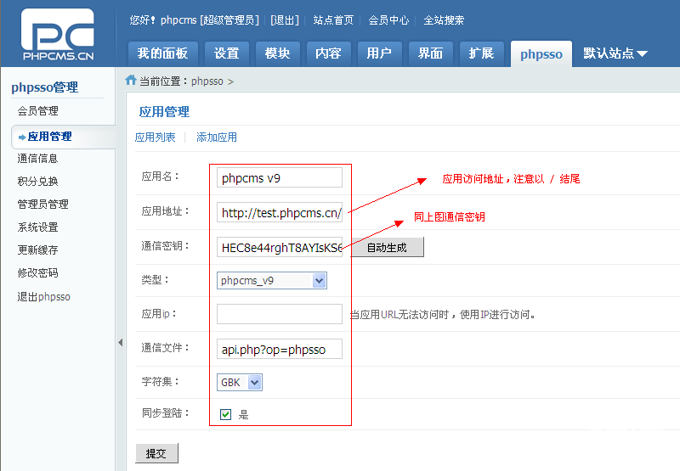Open 全站搜索 in the top bar
The width and height of the screenshot is (680, 471).
tap(444, 20)
